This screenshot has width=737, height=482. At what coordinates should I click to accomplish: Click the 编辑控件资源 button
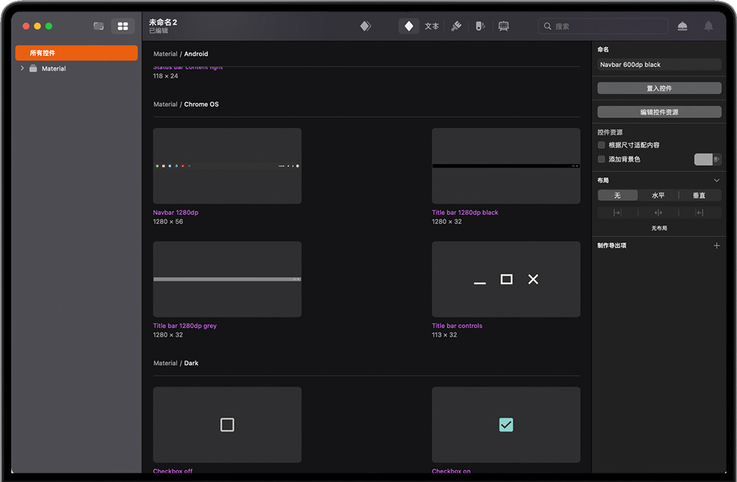(659, 112)
